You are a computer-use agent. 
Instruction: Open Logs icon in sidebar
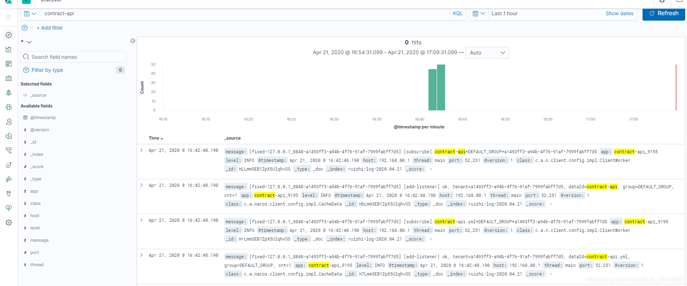click(9, 136)
